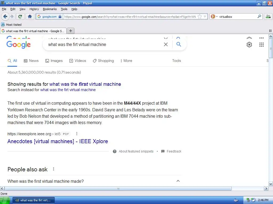Click the google.com site identity label
This screenshot has width=273, height=204.
[x=49, y=17]
